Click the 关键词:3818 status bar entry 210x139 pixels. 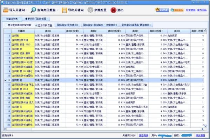[x=129, y=135]
